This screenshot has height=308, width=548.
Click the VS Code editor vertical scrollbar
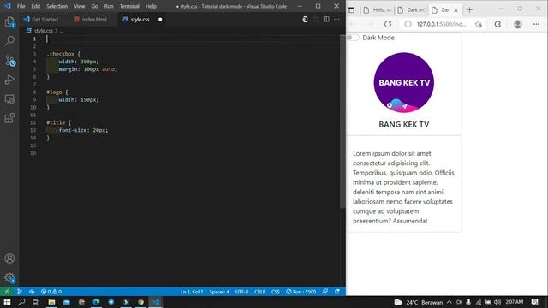click(342, 121)
